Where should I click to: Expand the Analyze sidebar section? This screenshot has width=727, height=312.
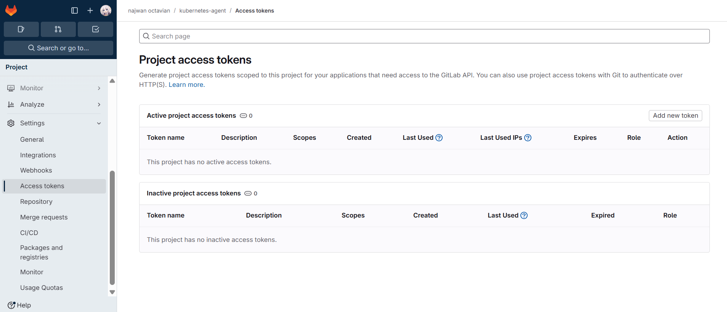[53, 104]
